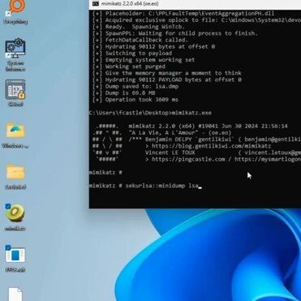Viewport: 301px width, 301px height.
Task: Click 'Working set purged' line
Action: point(129,67)
